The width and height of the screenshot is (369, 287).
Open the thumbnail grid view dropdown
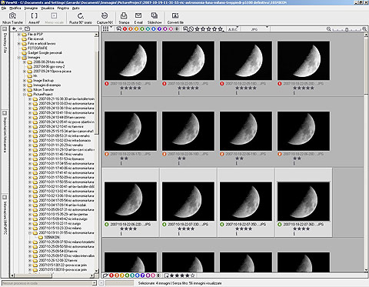coord(106,29)
